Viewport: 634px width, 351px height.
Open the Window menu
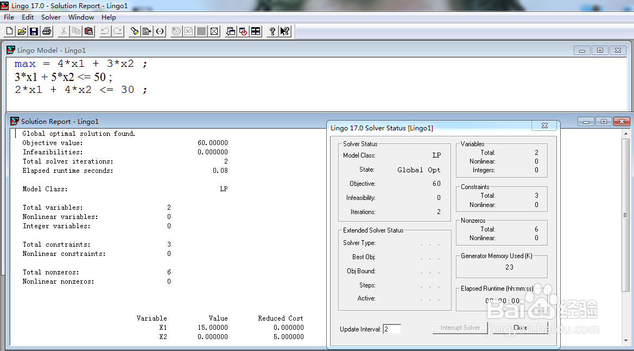point(81,17)
